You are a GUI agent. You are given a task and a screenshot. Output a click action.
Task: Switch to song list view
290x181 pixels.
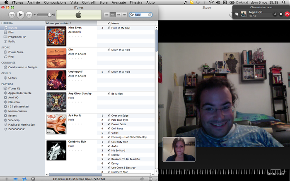point(107,14)
